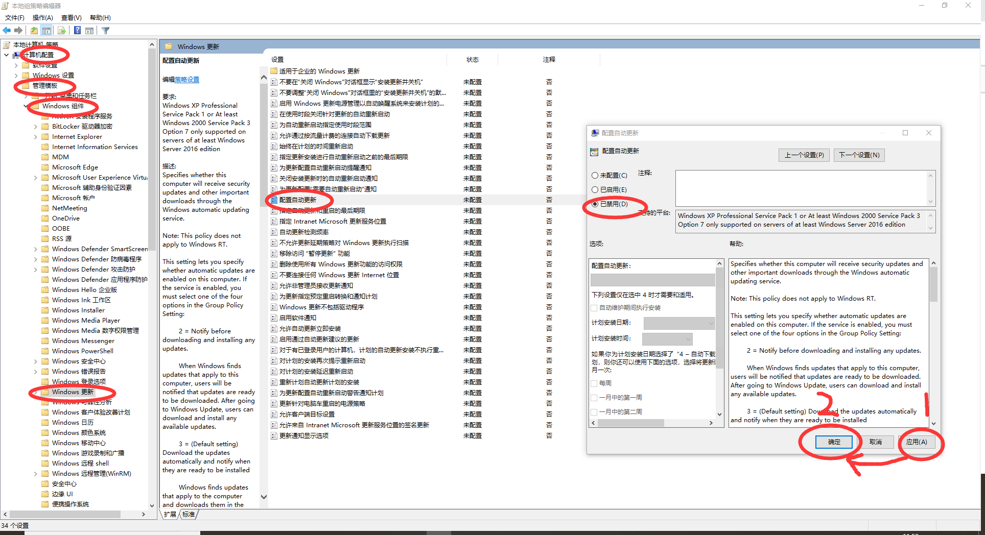Click the folder icon beside Windows PowerShell
The height and width of the screenshot is (535, 985).
tap(45, 351)
